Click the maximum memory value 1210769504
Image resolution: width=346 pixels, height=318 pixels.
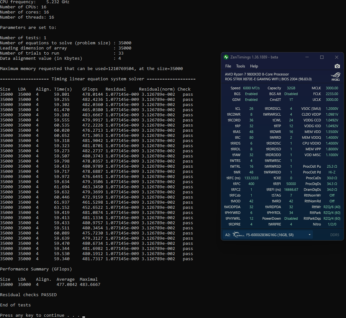(x=121, y=68)
